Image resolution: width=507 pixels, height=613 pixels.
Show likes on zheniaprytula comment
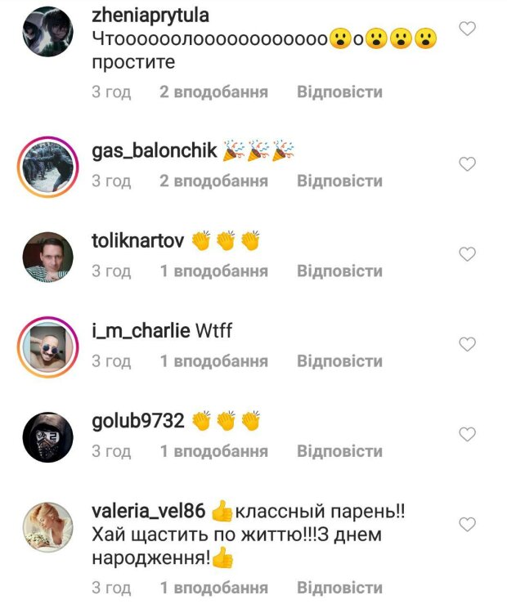(x=214, y=92)
